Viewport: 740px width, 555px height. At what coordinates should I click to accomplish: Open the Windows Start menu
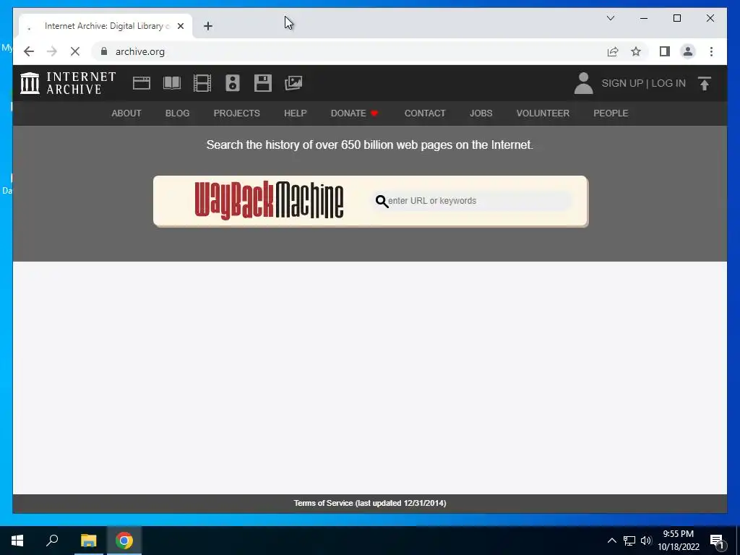[17, 541]
